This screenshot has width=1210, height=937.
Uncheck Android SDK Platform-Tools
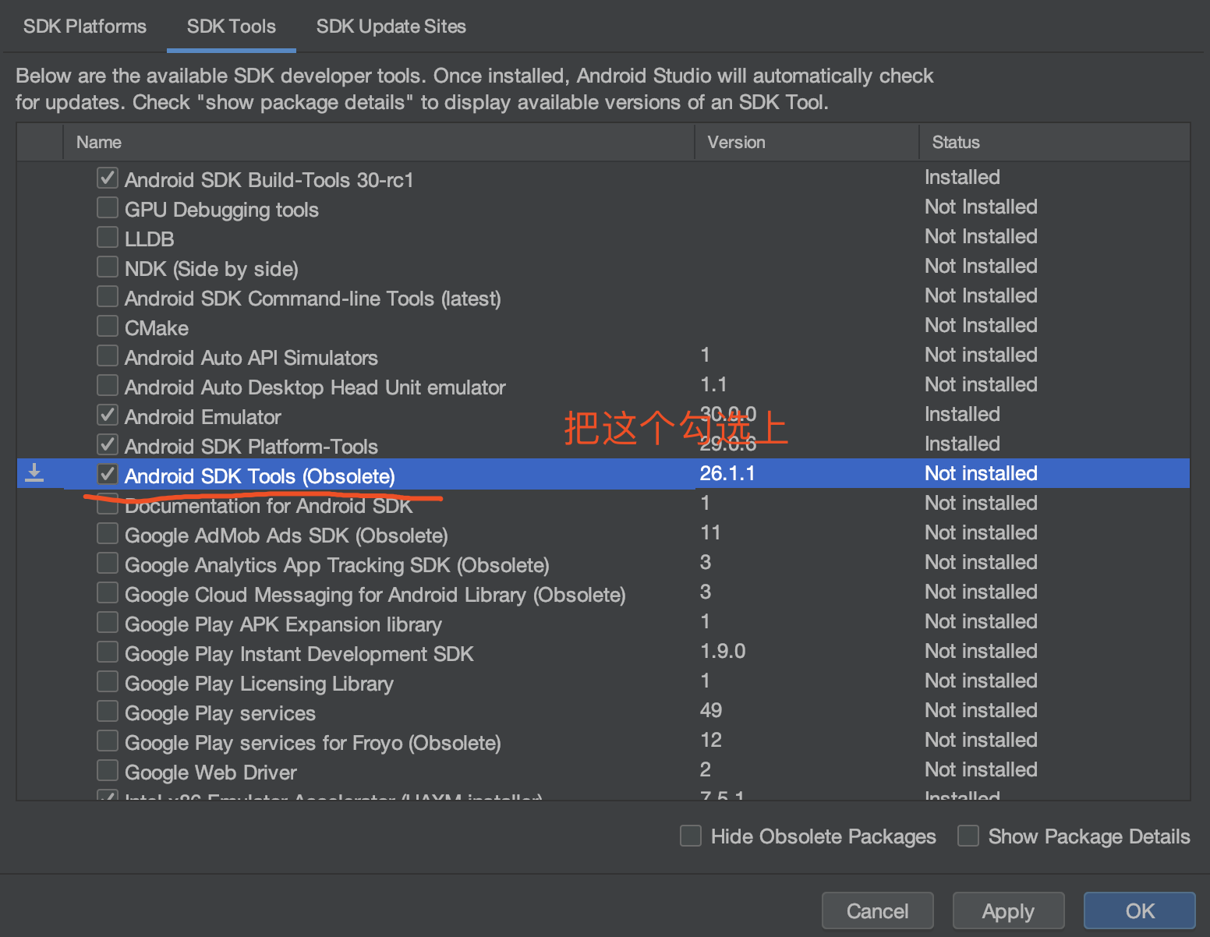[x=107, y=444]
